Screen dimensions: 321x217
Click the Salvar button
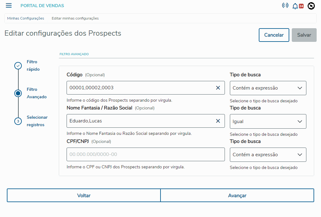click(304, 35)
